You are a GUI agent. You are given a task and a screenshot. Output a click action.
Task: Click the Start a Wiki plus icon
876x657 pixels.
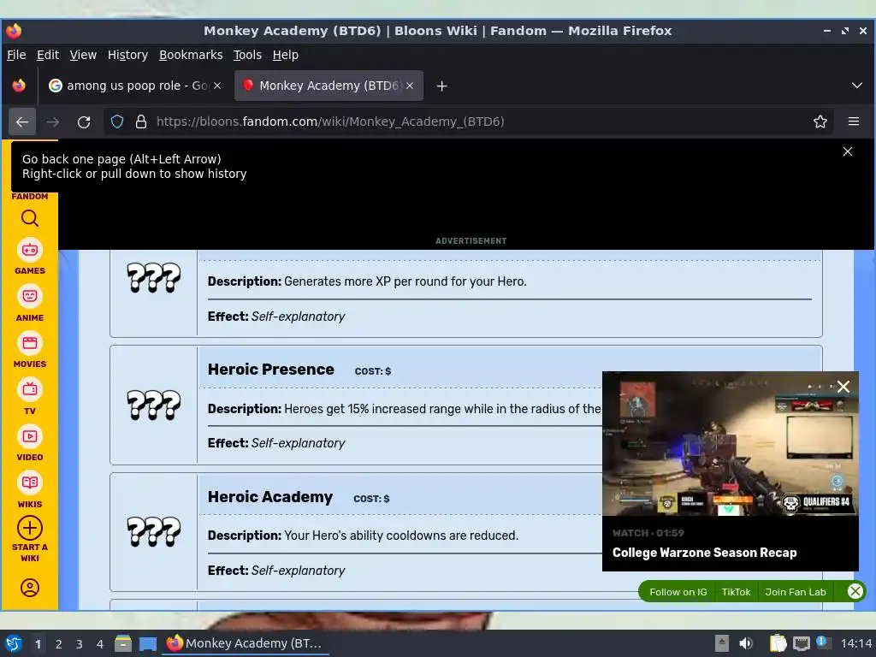click(30, 528)
